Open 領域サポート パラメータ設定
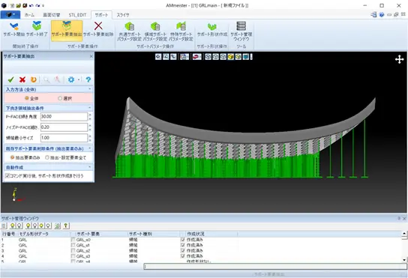Screen dimensions: 408x278 coord(155,31)
